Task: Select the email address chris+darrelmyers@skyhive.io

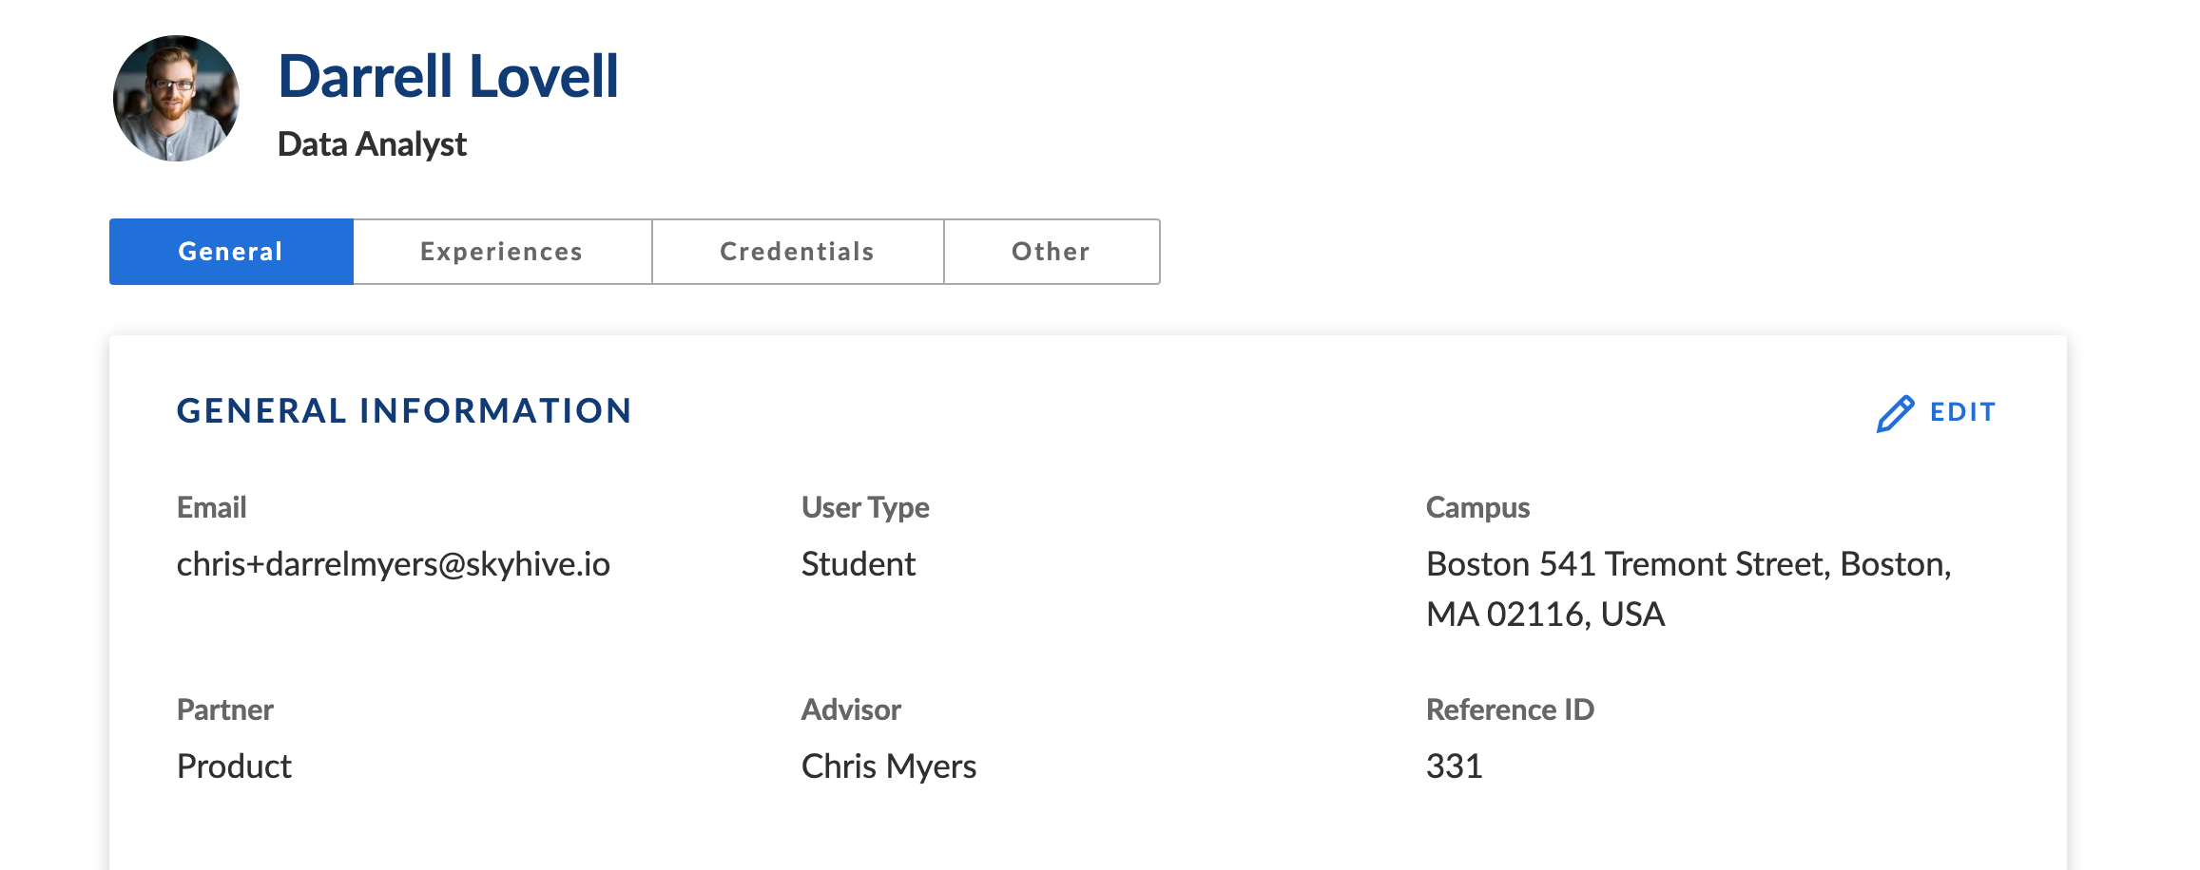Action: [393, 564]
